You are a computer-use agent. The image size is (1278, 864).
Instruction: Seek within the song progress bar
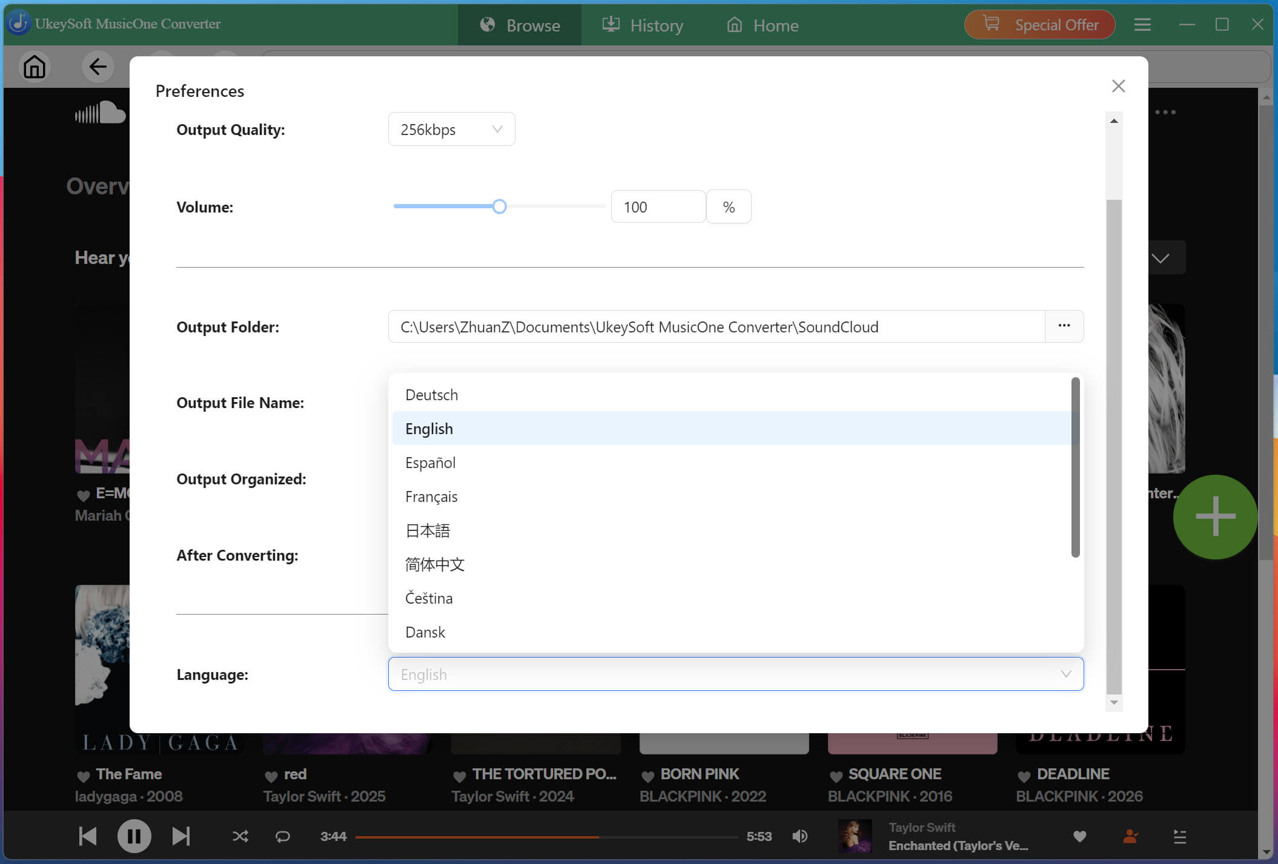tap(546, 837)
